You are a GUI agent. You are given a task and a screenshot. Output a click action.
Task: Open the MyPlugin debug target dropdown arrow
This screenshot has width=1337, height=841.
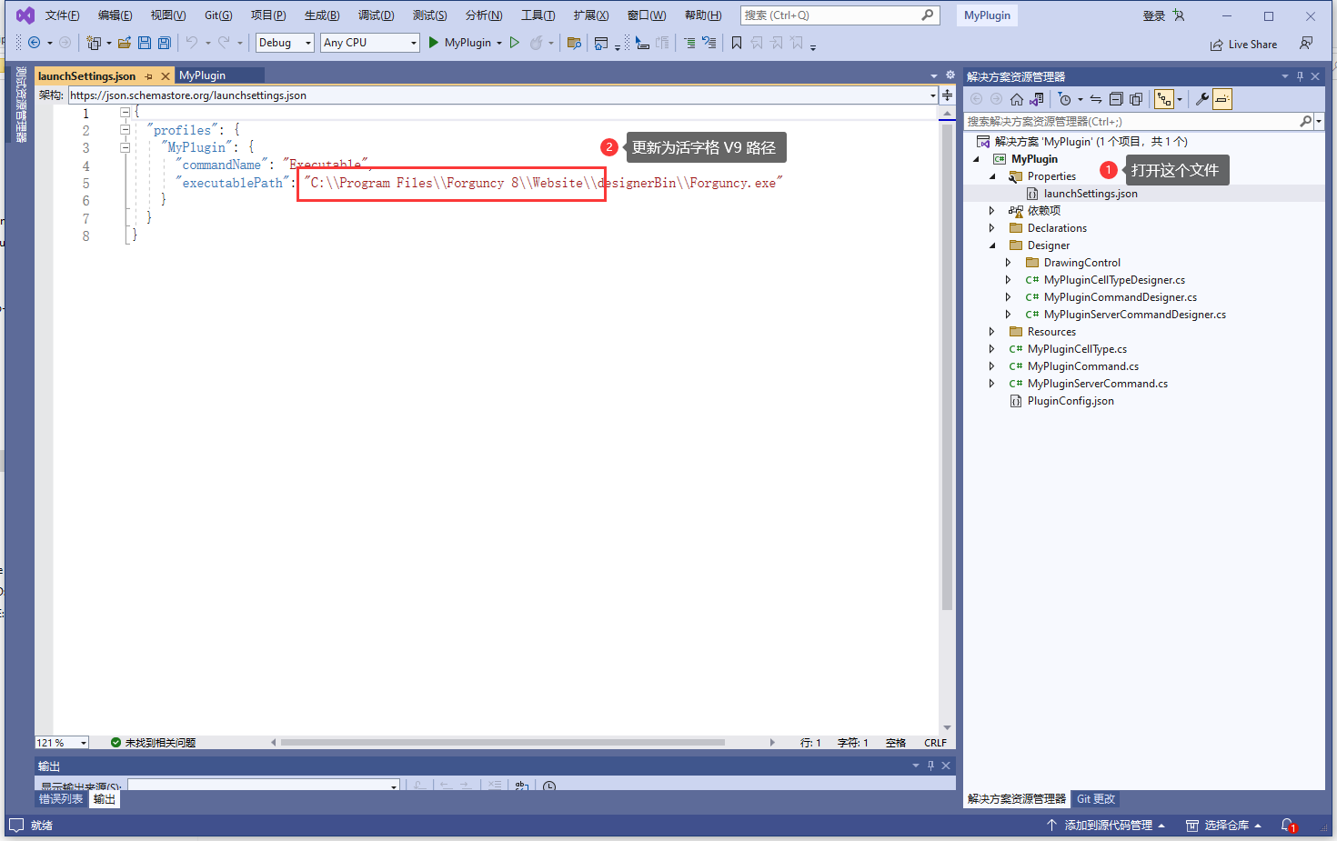coord(499,43)
